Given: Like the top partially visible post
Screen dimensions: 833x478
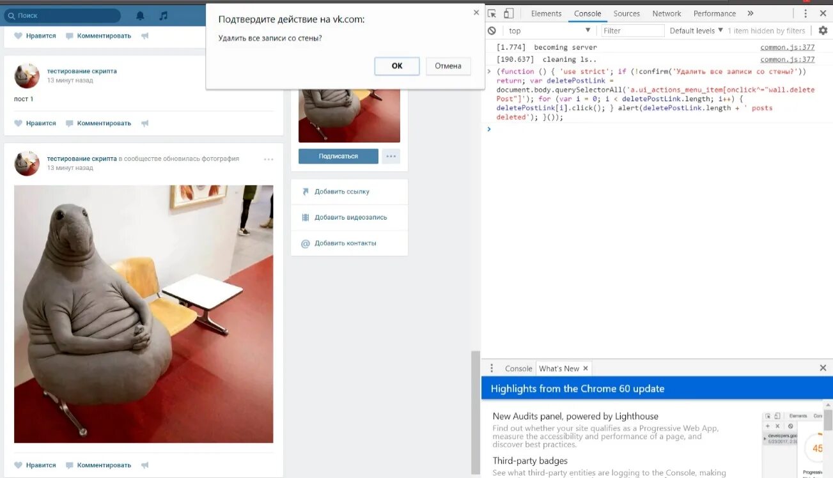Looking at the screenshot, I should (x=35, y=36).
